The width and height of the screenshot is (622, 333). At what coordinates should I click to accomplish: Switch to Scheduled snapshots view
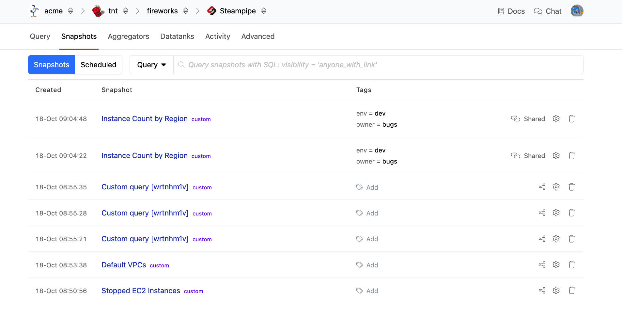click(98, 65)
